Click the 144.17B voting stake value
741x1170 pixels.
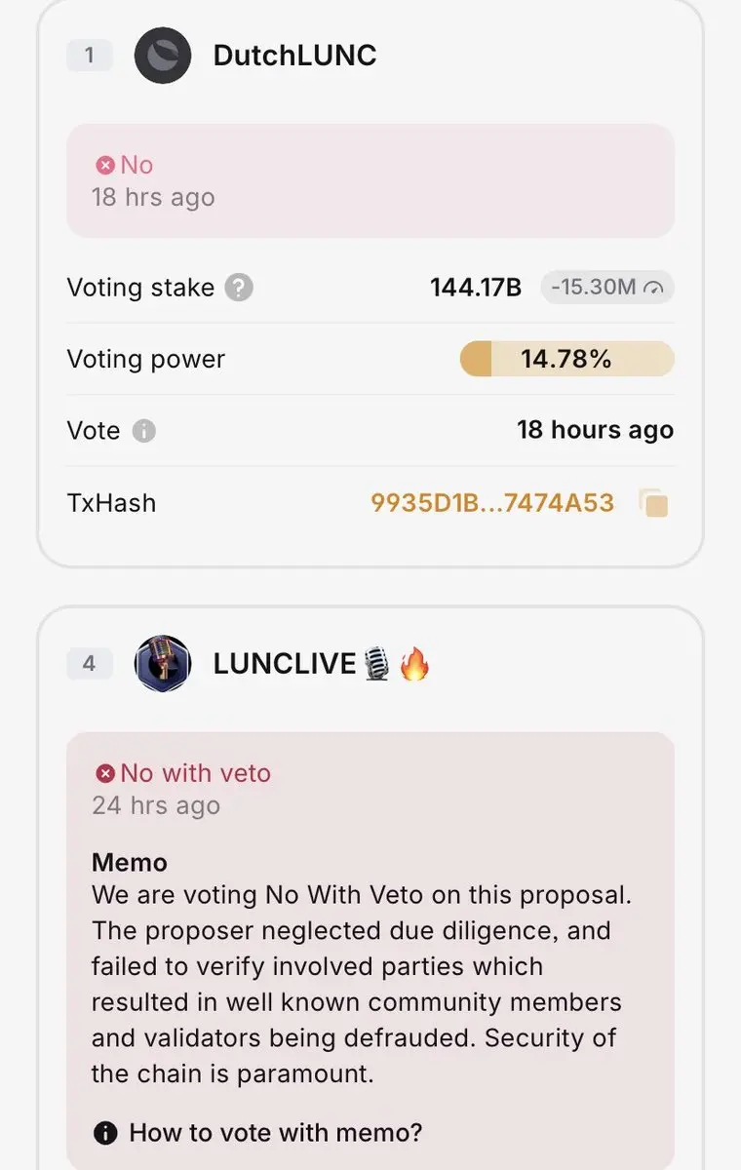click(x=476, y=288)
